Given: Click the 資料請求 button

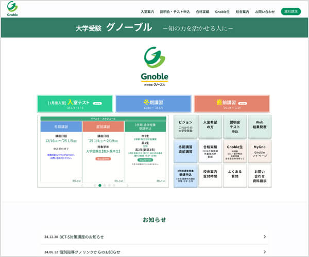Looking at the screenshot, I should coord(291,11).
